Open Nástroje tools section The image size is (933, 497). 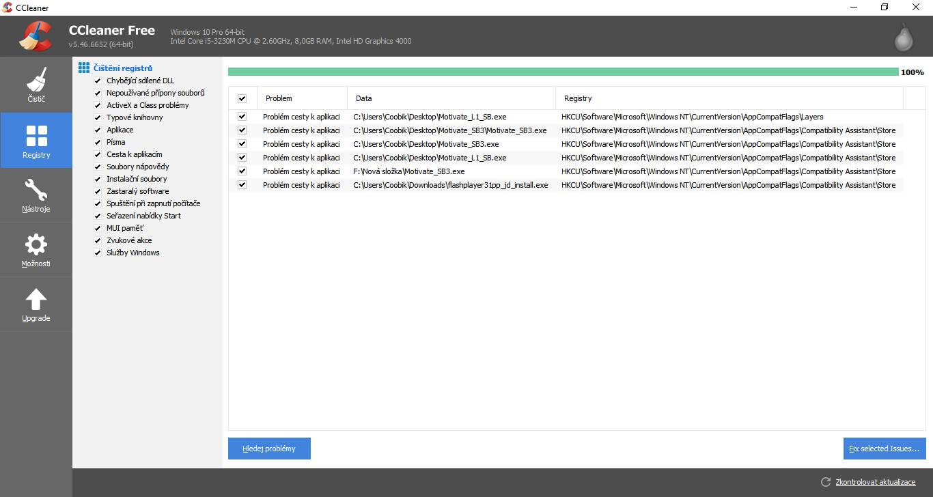[x=36, y=195]
